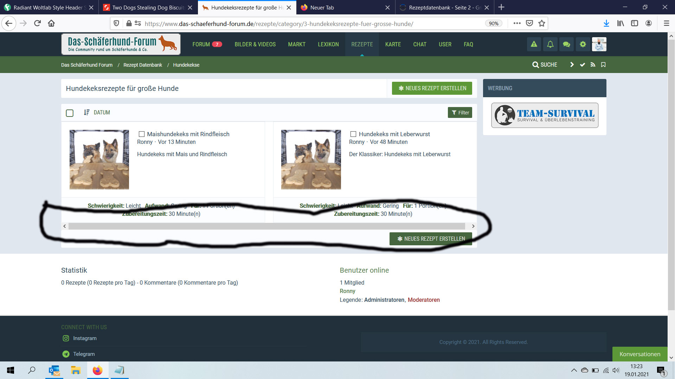Click Firefox download arrow icon
Viewport: 675px width, 379px height.
coord(606,23)
